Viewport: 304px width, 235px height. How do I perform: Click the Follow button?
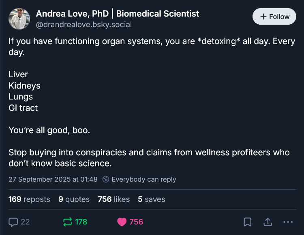pyautogui.click(x=275, y=17)
